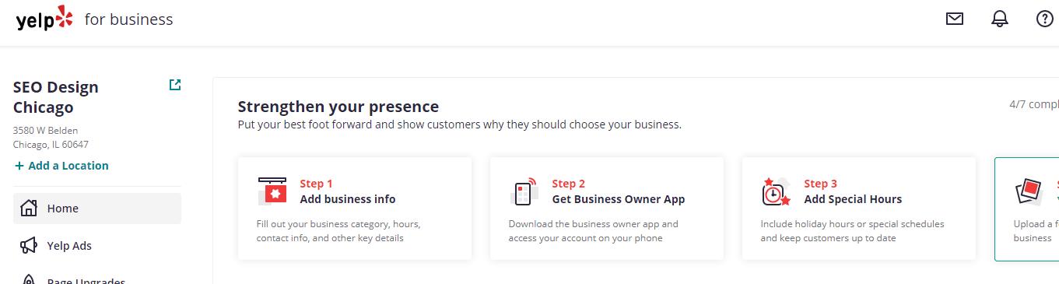Screen dimensions: 1059x284
Task: Open the help question mark icon
Action: pos(1045,19)
